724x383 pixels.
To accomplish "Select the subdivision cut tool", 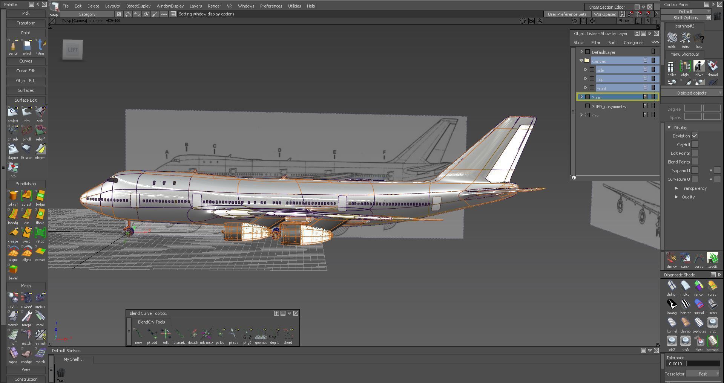I will 26,214.
